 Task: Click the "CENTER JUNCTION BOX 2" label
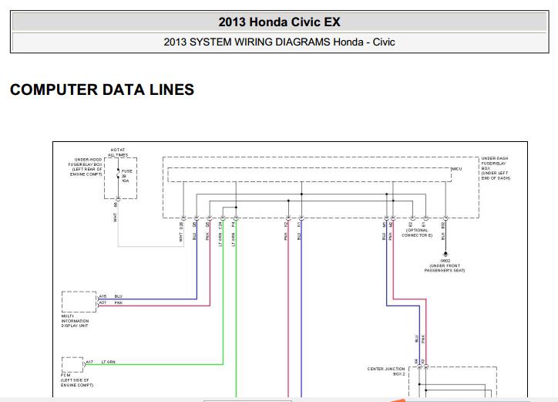click(386, 371)
